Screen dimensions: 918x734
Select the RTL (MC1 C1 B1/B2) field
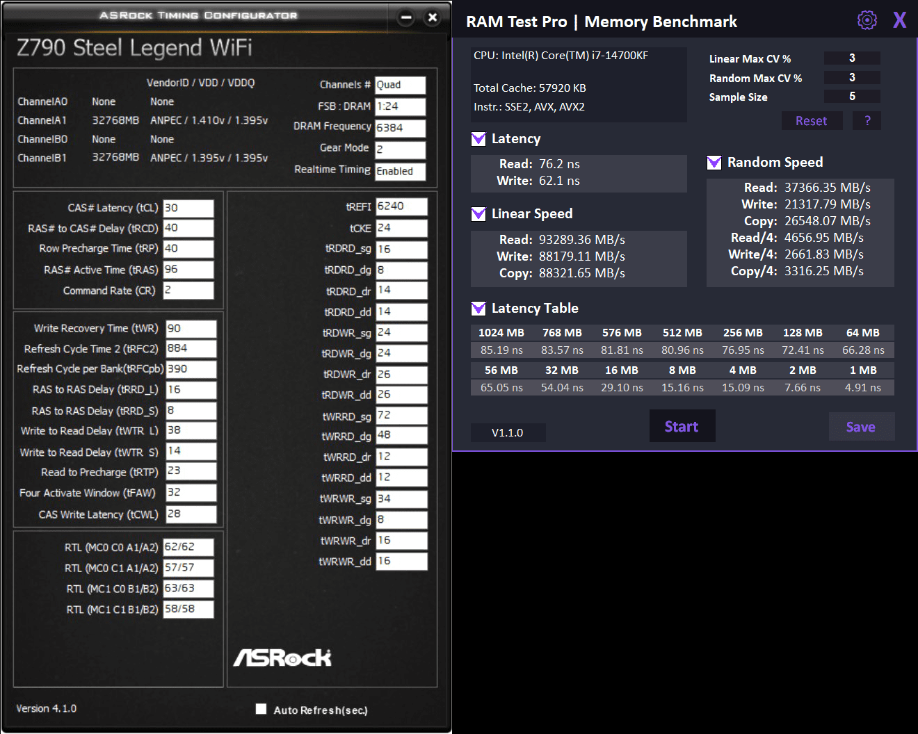pos(188,610)
